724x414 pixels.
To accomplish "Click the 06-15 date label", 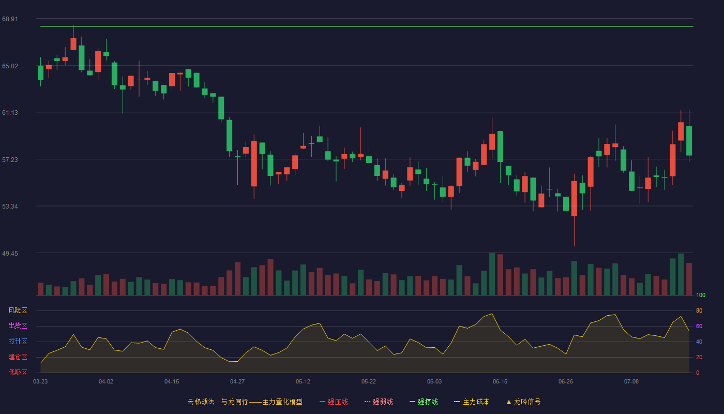I will pyautogui.click(x=500, y=381).
